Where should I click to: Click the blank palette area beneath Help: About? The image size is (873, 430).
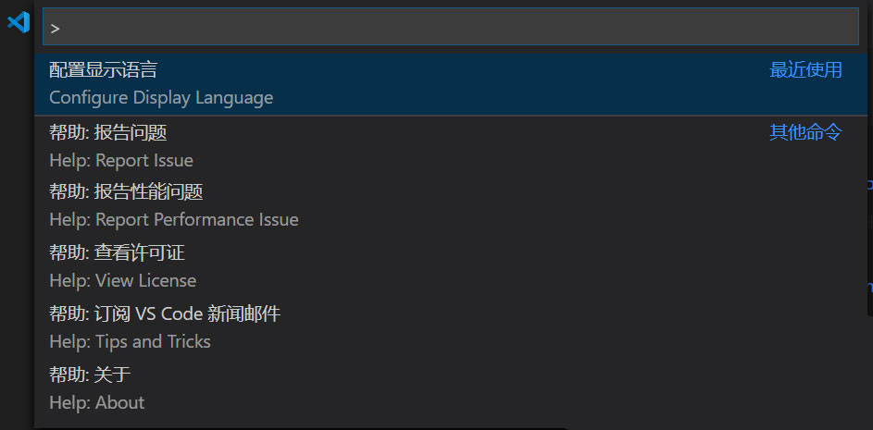444,422
